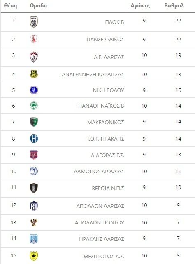Sort table by Θέση column header

tap(10, 5)
